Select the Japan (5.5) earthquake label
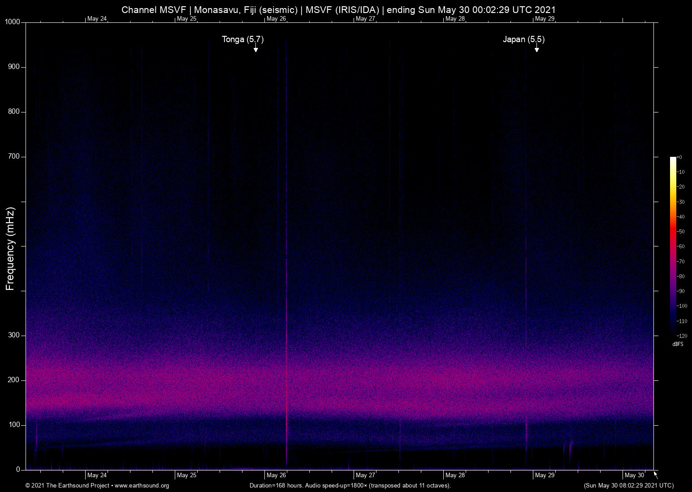The width and height of the screenshot is (692, 492). click(523, 39)
